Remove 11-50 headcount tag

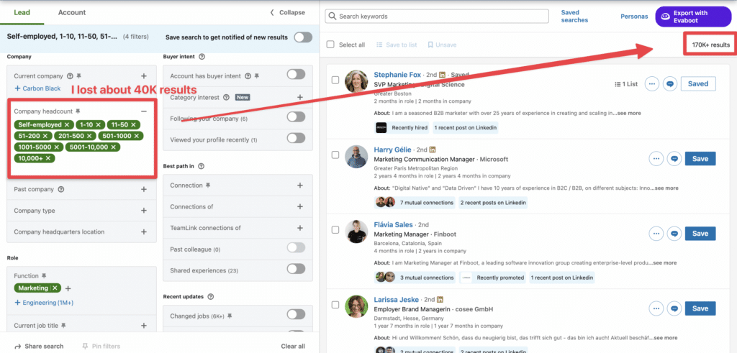[133, 124]
